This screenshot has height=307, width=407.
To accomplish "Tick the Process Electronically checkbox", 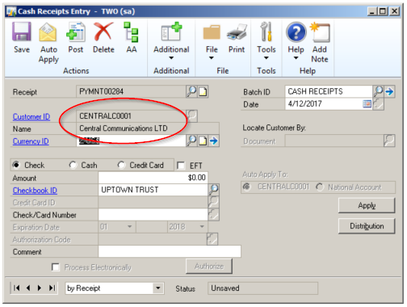I will pyautogui.click(x=56, y=267).
